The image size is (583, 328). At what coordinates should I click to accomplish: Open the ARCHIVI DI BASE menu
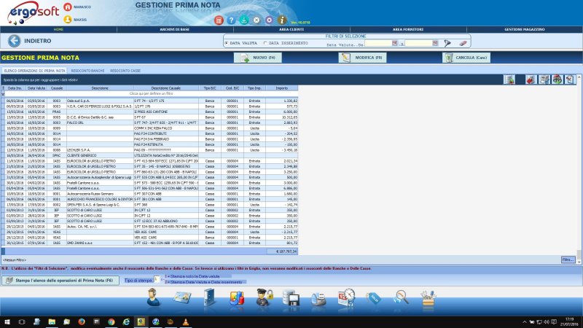pyautogui.click(x=175, y=29)
